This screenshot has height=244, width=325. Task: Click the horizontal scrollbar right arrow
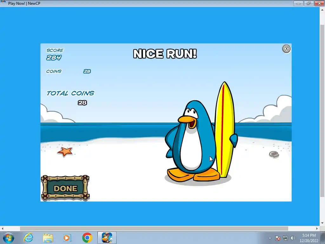coord(317,228)
